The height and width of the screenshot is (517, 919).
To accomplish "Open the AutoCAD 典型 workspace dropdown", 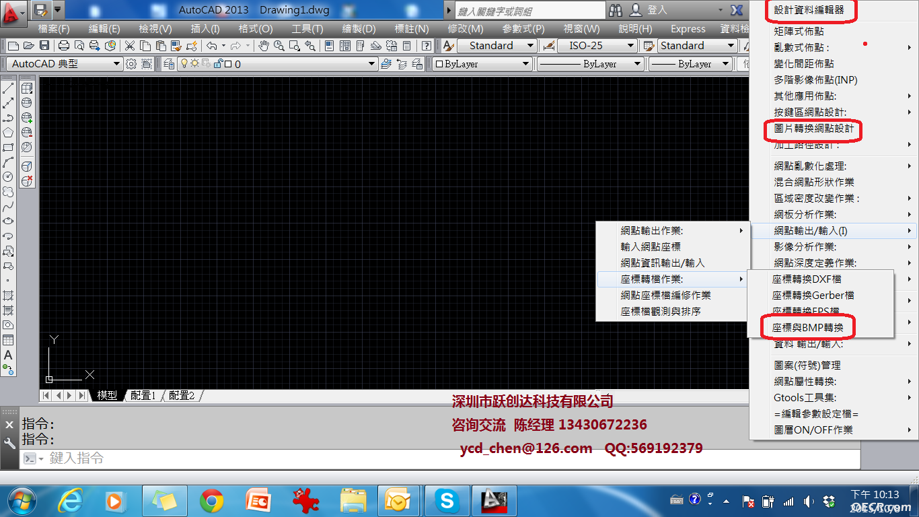I will [116, 64].
